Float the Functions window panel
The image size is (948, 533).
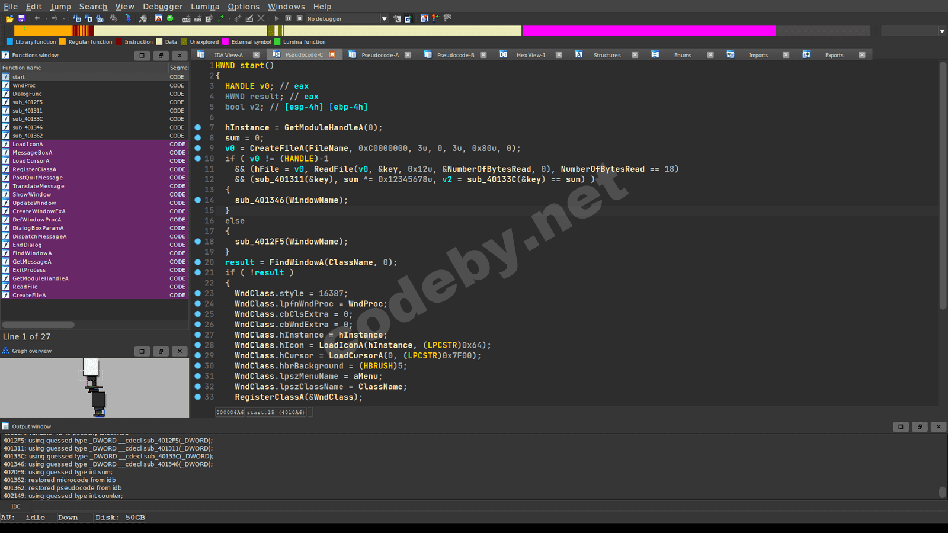pos(161,55)
